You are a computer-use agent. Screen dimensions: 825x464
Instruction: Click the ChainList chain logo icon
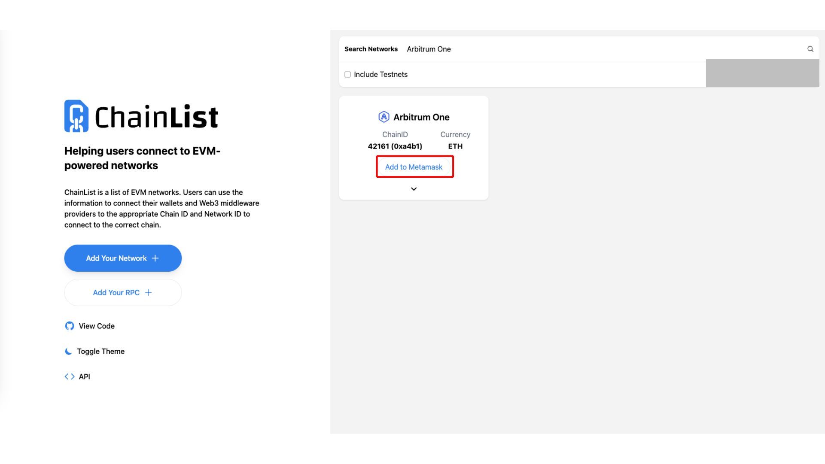[76, 116]
